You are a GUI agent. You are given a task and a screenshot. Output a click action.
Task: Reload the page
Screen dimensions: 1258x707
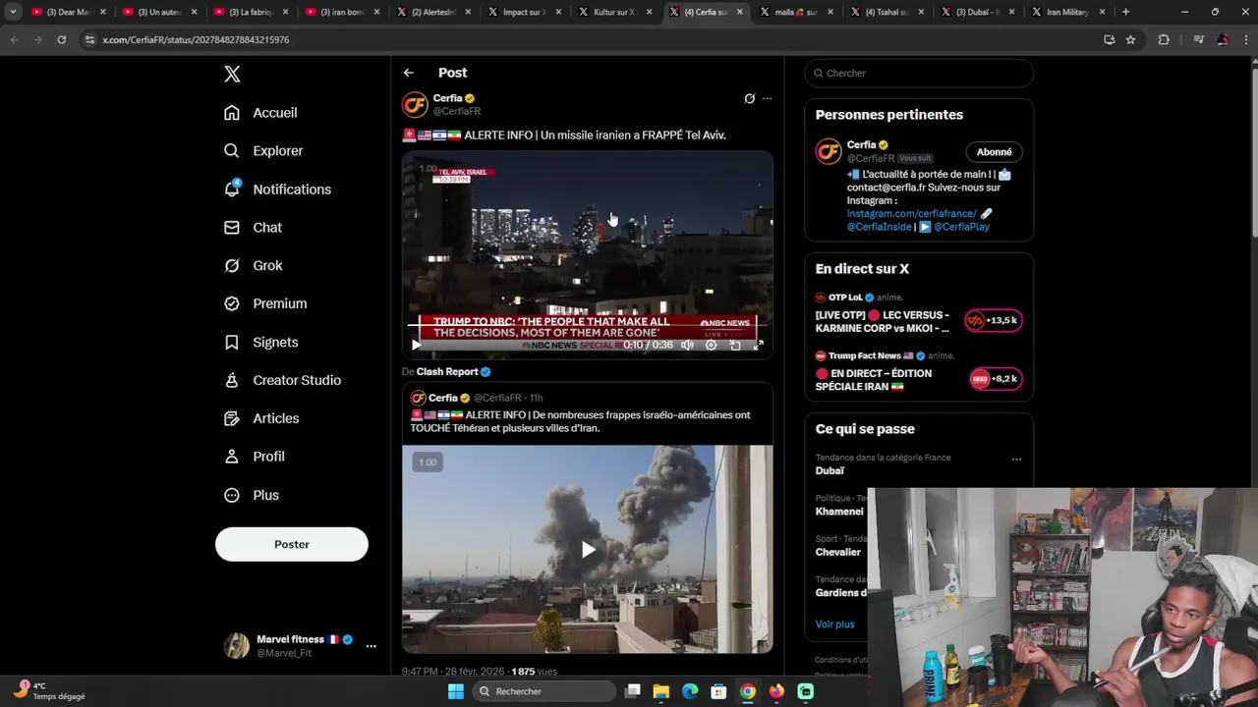click(61, 39)
